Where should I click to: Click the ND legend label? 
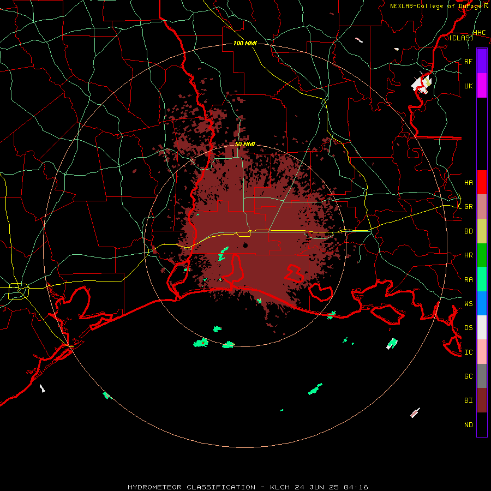click(x=468, y=424)
